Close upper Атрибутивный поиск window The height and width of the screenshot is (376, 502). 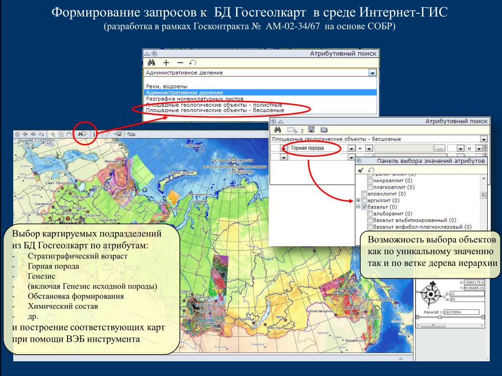point(154,54)
